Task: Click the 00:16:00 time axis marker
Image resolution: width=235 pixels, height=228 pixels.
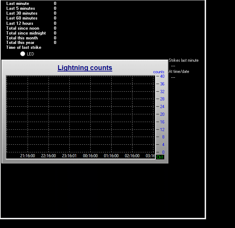Action: pos(90,156)
